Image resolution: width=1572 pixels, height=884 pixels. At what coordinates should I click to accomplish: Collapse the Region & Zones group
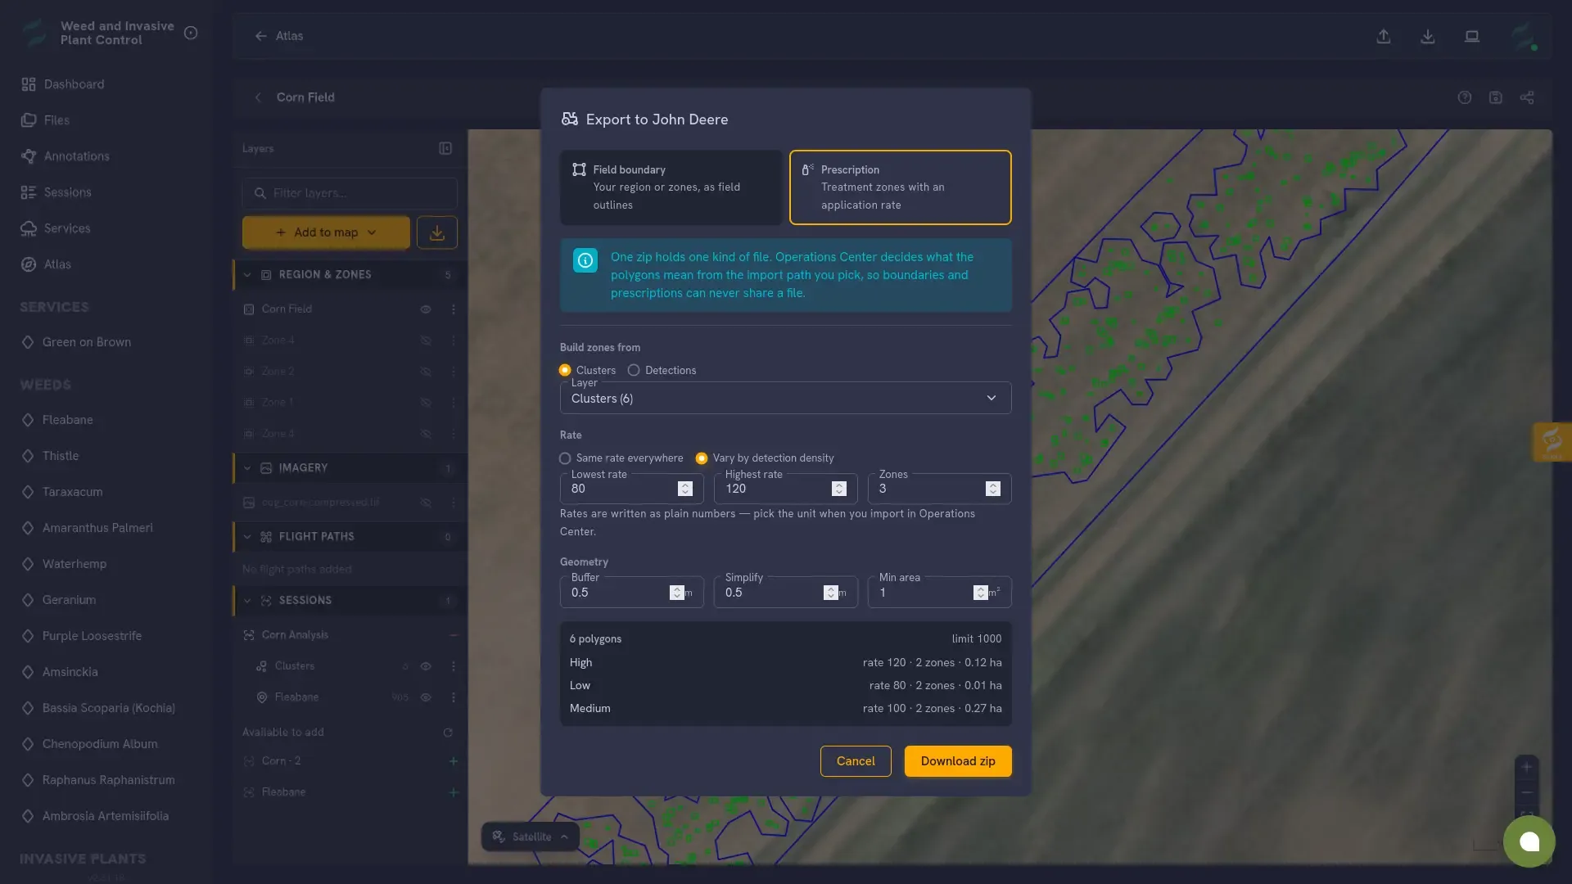tap(247, 275)
